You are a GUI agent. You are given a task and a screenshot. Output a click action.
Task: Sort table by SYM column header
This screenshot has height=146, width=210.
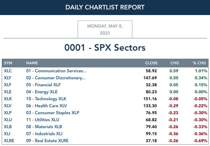(8, 63)
